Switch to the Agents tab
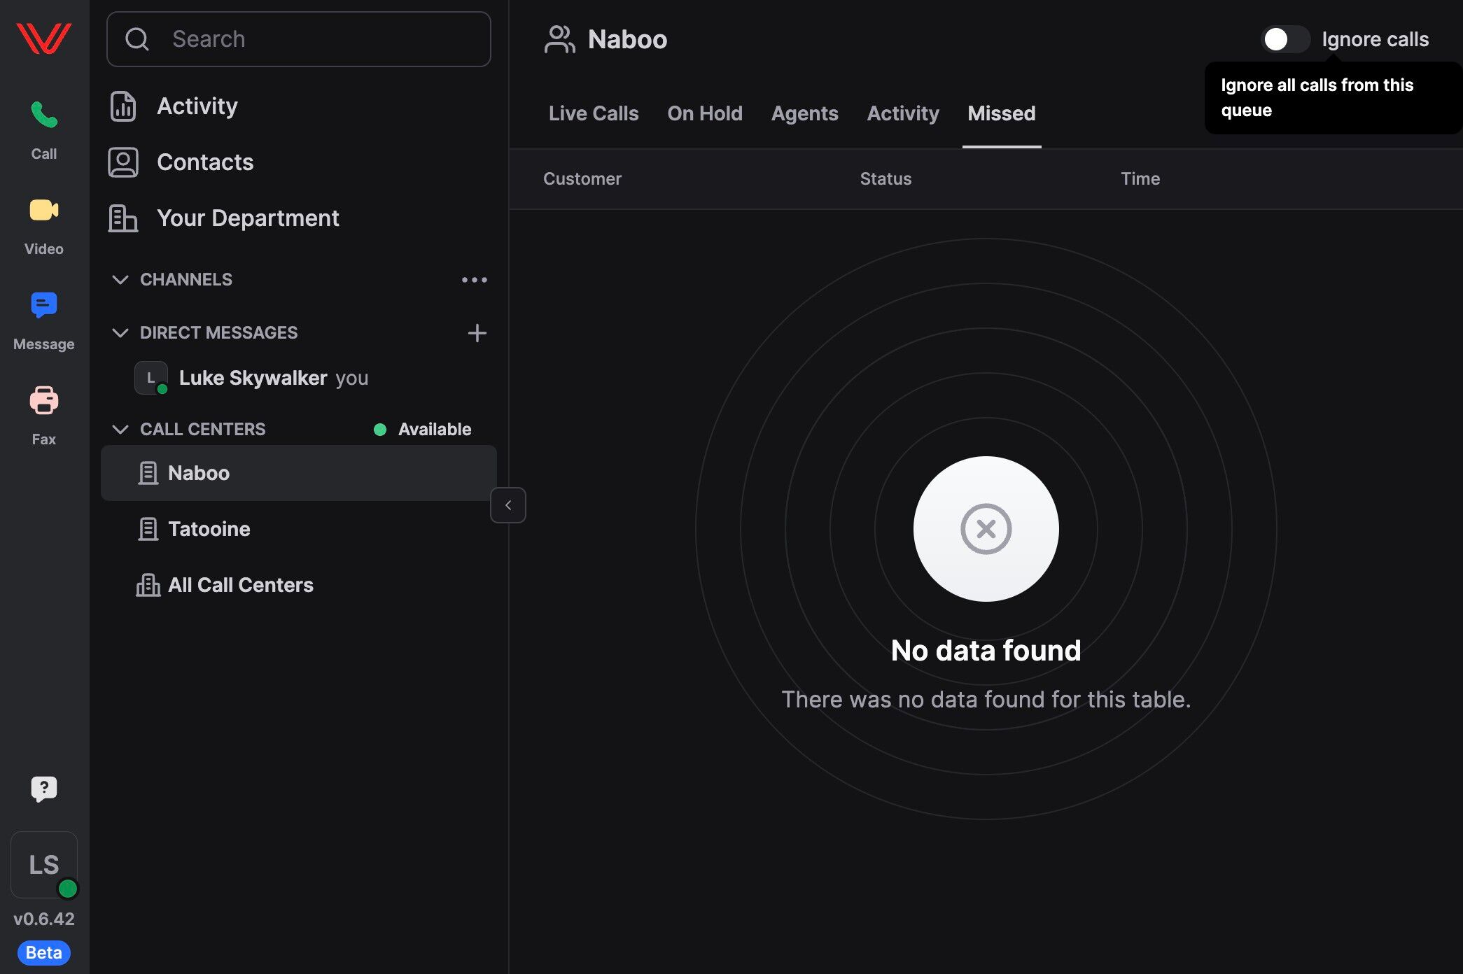The height and width of the screenshot is (974, 1463). [x=804, y=113]
